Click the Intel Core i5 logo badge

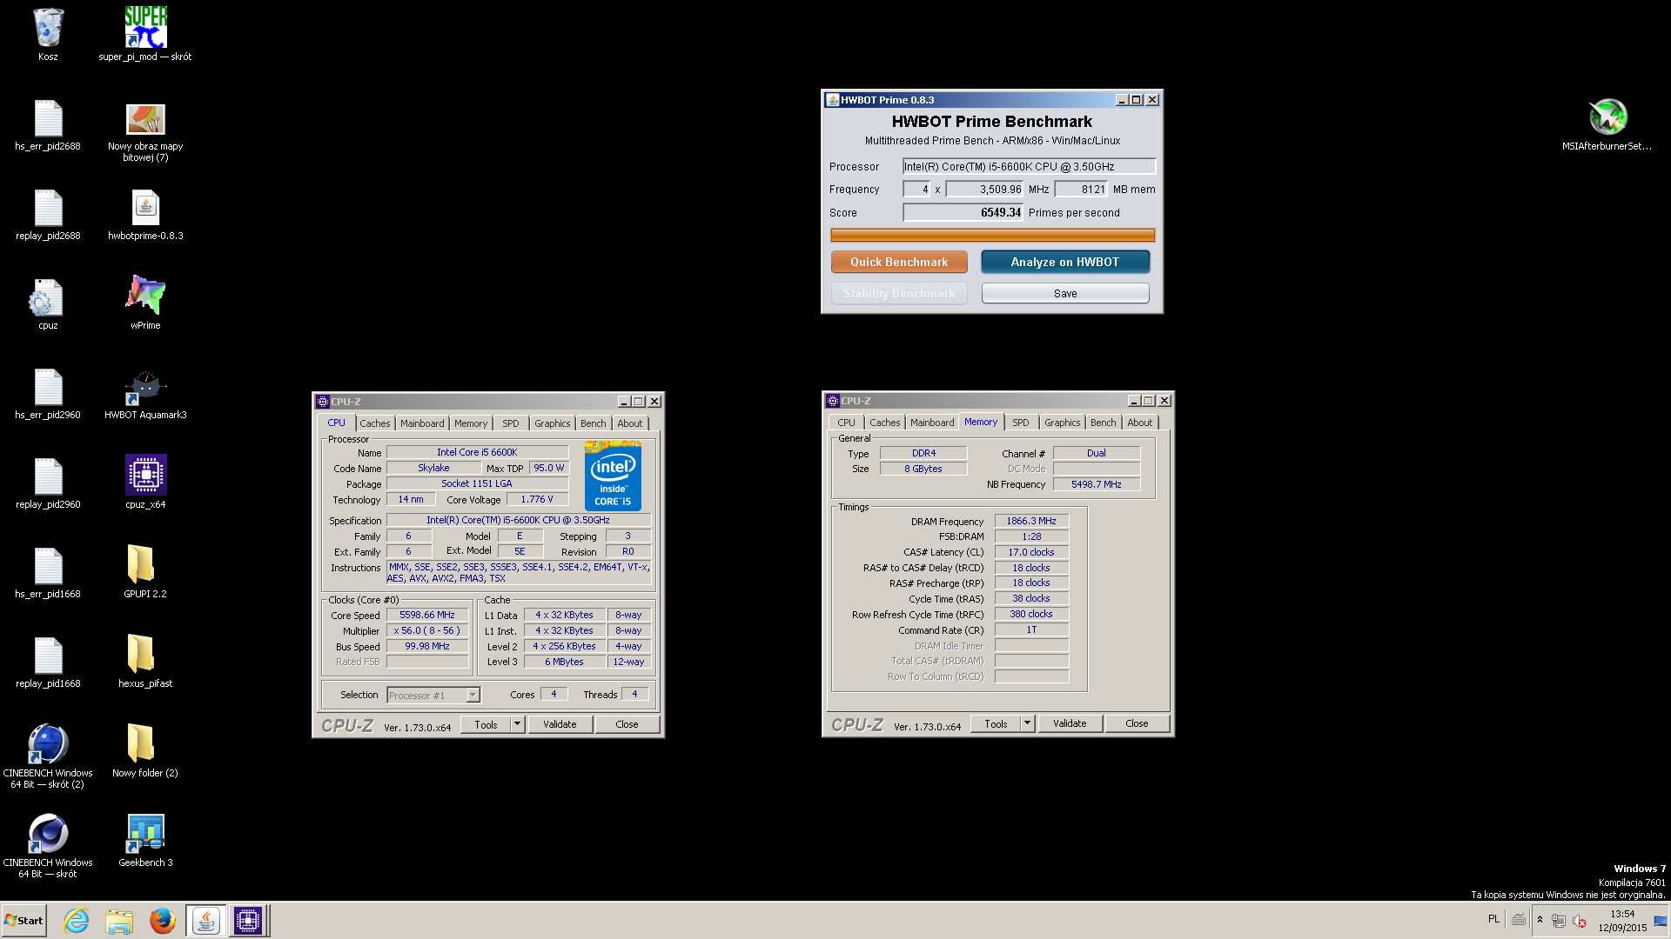(x=613, y=476)
